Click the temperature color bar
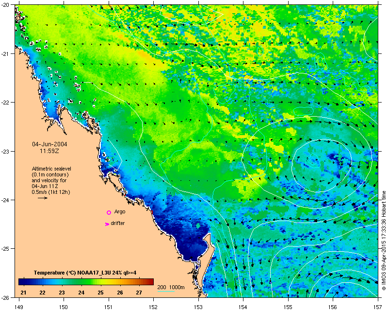This screenshot has height=311, width=388. (86, 281)
